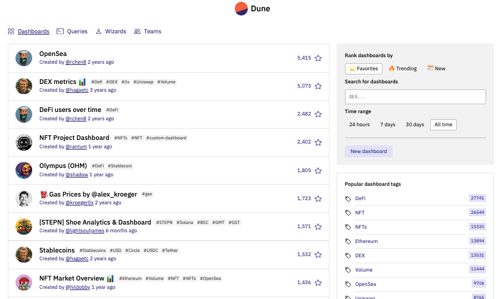The height and width of the screenshot is (299, 504).
Task: Open the Dashboards tab
Action: pyautogui.click(x=33, y=31)
